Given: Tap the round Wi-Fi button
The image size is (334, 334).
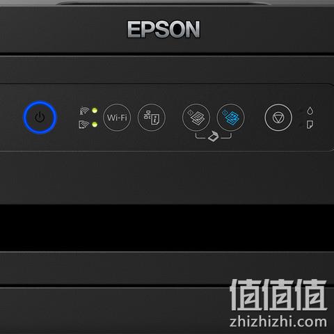Looking at the screenshot, I should click(117, 118).
